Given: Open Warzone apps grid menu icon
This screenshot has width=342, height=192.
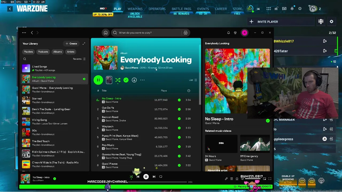Looking at the screenshot, I should tap(269, 9).
